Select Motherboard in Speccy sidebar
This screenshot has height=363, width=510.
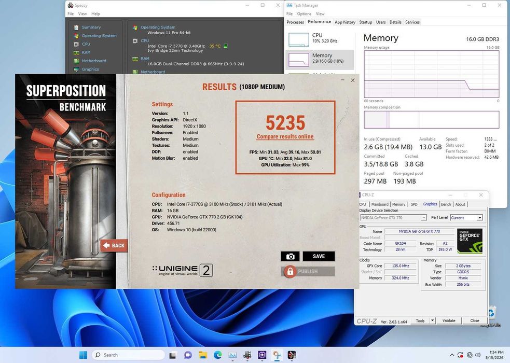[94, 61]
